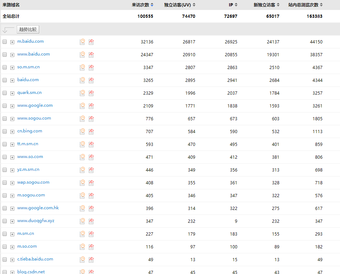The image size is (340, 274).
Task: Open the m.baidu.com domain link
Action: 30,41
